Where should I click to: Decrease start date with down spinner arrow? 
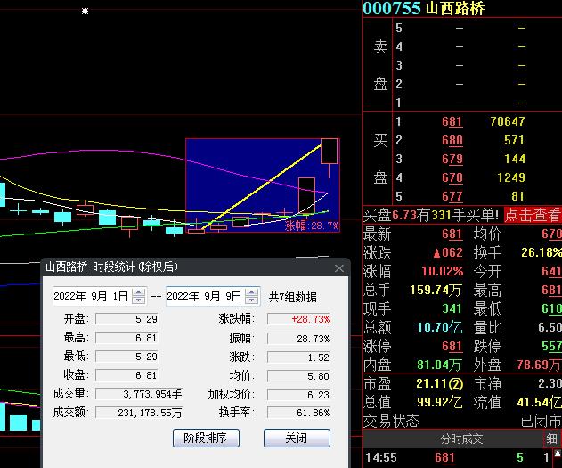pos(138,300)
